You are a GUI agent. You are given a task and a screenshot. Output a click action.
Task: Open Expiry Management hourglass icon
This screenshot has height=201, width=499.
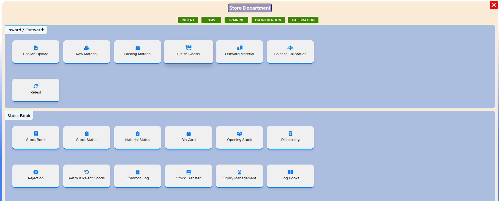239,172
